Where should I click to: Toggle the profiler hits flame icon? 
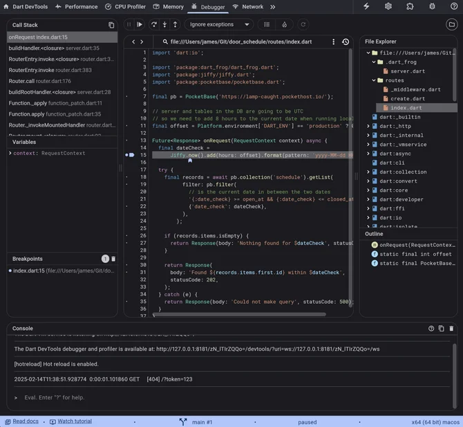click(x=284, y=24)
